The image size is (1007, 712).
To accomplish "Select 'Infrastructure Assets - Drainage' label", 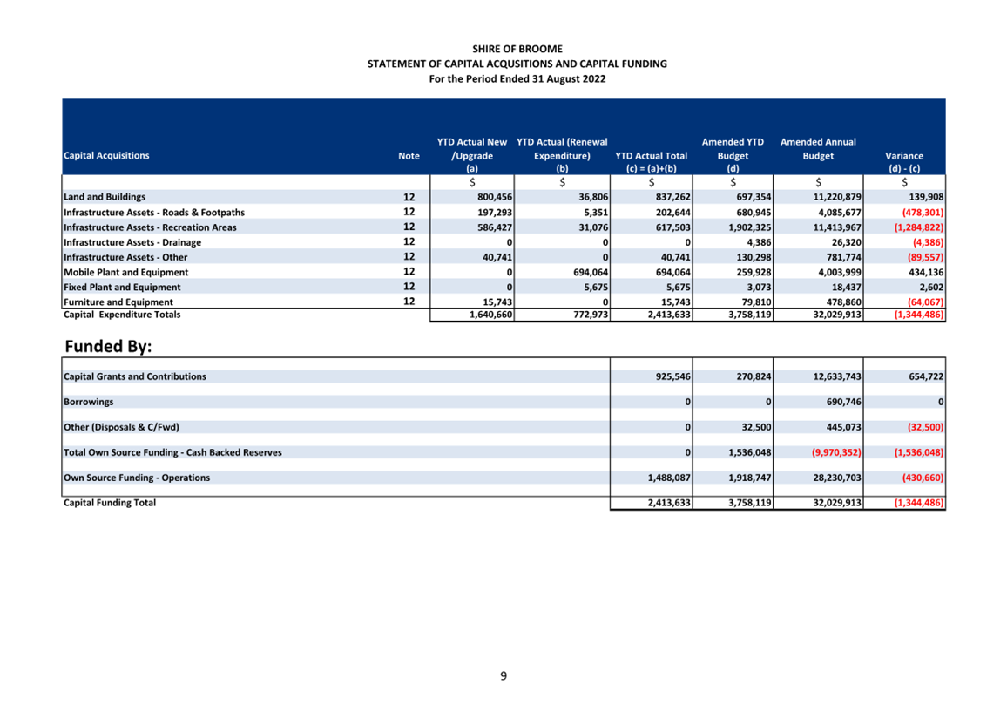I will (132, 242).
